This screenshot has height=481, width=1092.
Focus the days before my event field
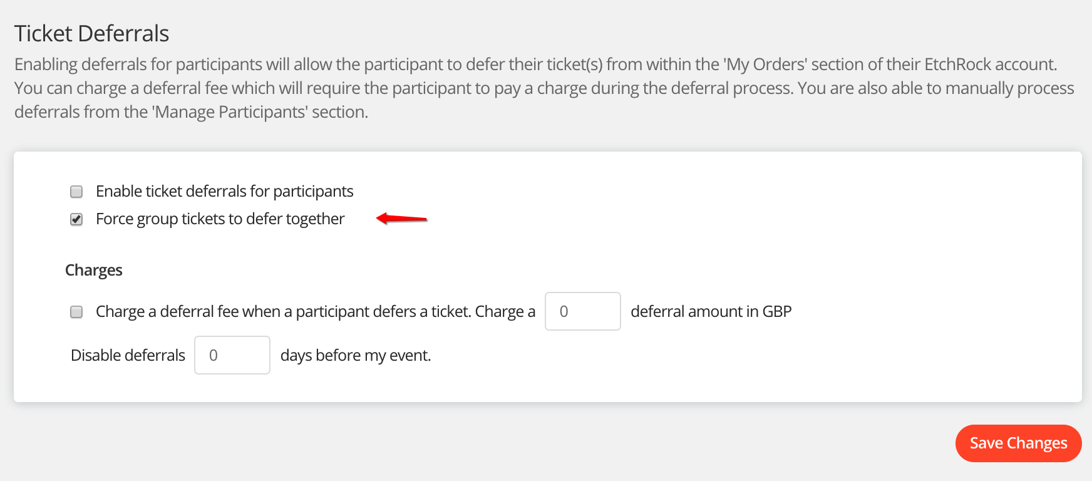(232, 355)
